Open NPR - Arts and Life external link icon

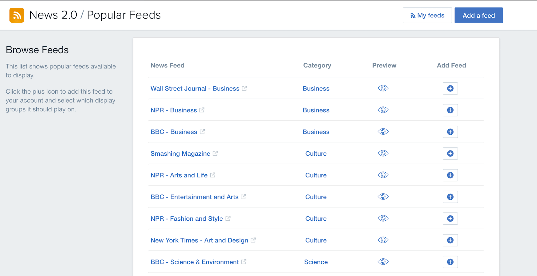tap(213, 175)
